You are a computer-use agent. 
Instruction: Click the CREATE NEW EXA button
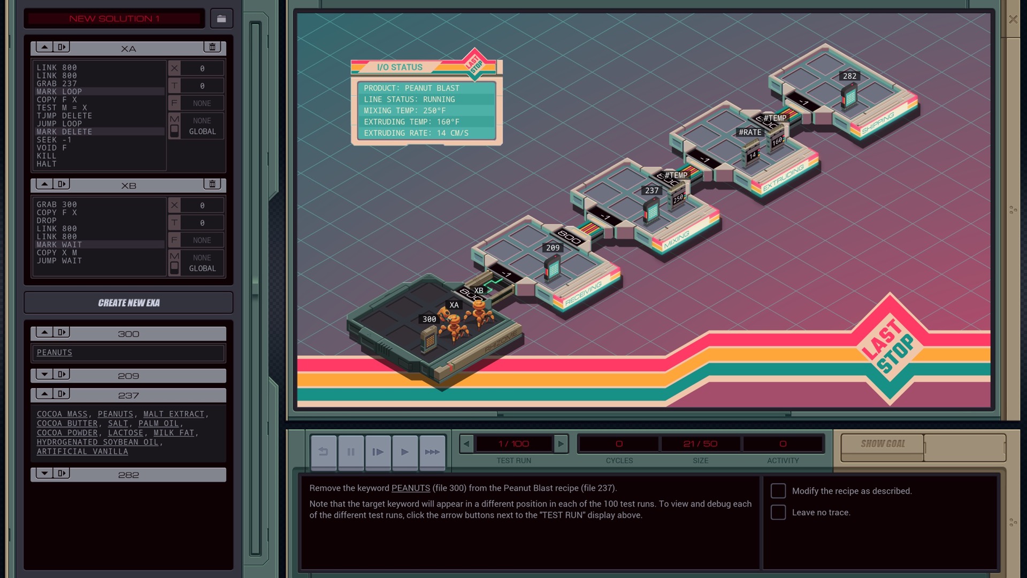[128, 303]
